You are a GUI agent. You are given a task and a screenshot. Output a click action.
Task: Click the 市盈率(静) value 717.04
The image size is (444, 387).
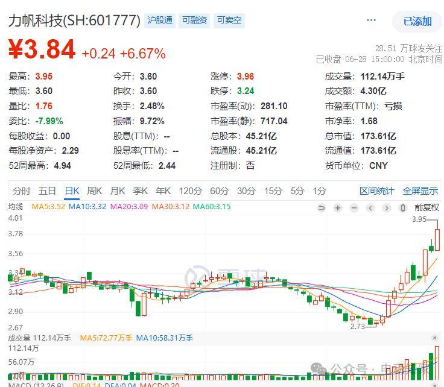pyautogui.click(x=274, y=121)
